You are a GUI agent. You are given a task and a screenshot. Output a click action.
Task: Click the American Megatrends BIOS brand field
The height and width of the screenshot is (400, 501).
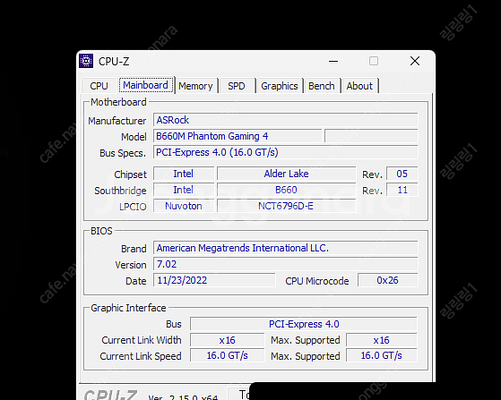click(285, 248)
